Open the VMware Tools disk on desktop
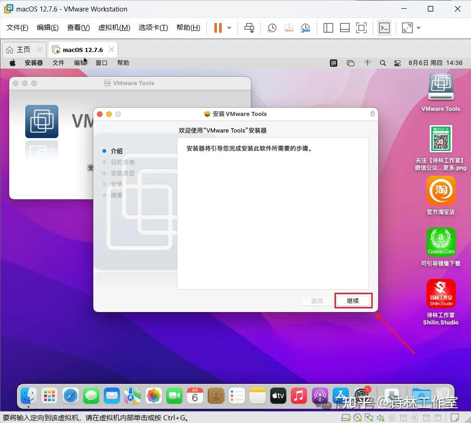The width and height of the screenshot is (471, 423). (441, 93)
